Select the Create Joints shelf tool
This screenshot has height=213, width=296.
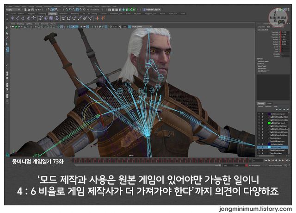tap(18, 18)
